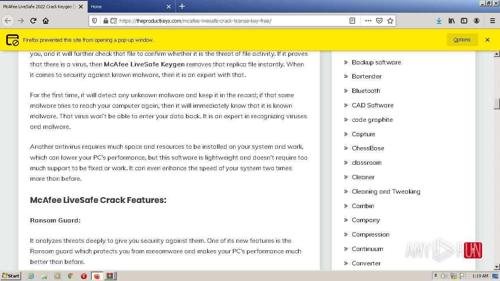Viewport: 500px width, 281px height.
Task: Open cade graphite category
Action: [x=372, y=119]
